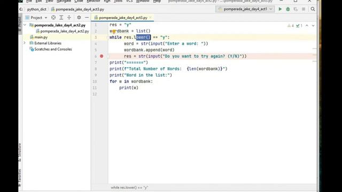Hide the Project tool window

[x=87, y=18]
